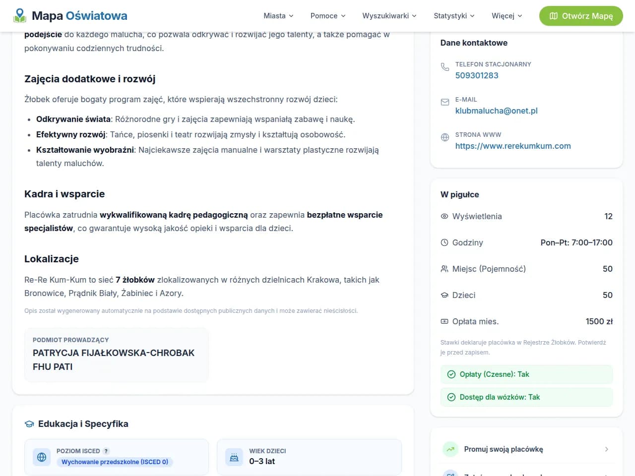
Task: Click the W pigułce heading
Action: tap(460, 194)
